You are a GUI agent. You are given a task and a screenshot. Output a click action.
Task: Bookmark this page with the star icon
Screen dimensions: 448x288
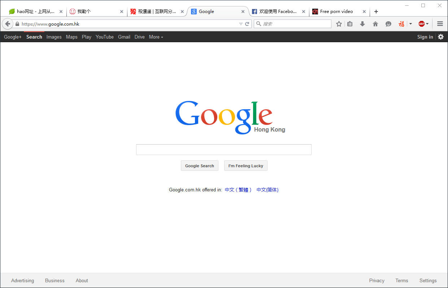tap(339, 24)
